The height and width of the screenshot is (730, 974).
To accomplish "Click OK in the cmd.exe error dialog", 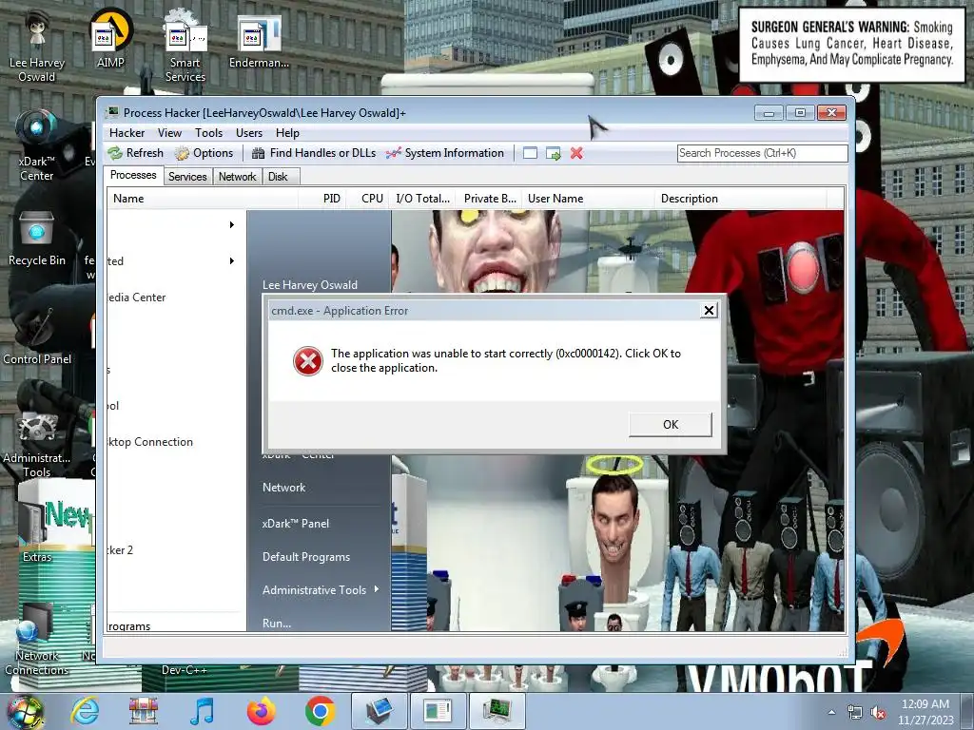I will click(x=671, y=425).
